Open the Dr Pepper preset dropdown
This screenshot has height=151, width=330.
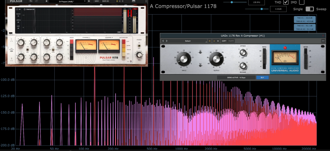68,1
